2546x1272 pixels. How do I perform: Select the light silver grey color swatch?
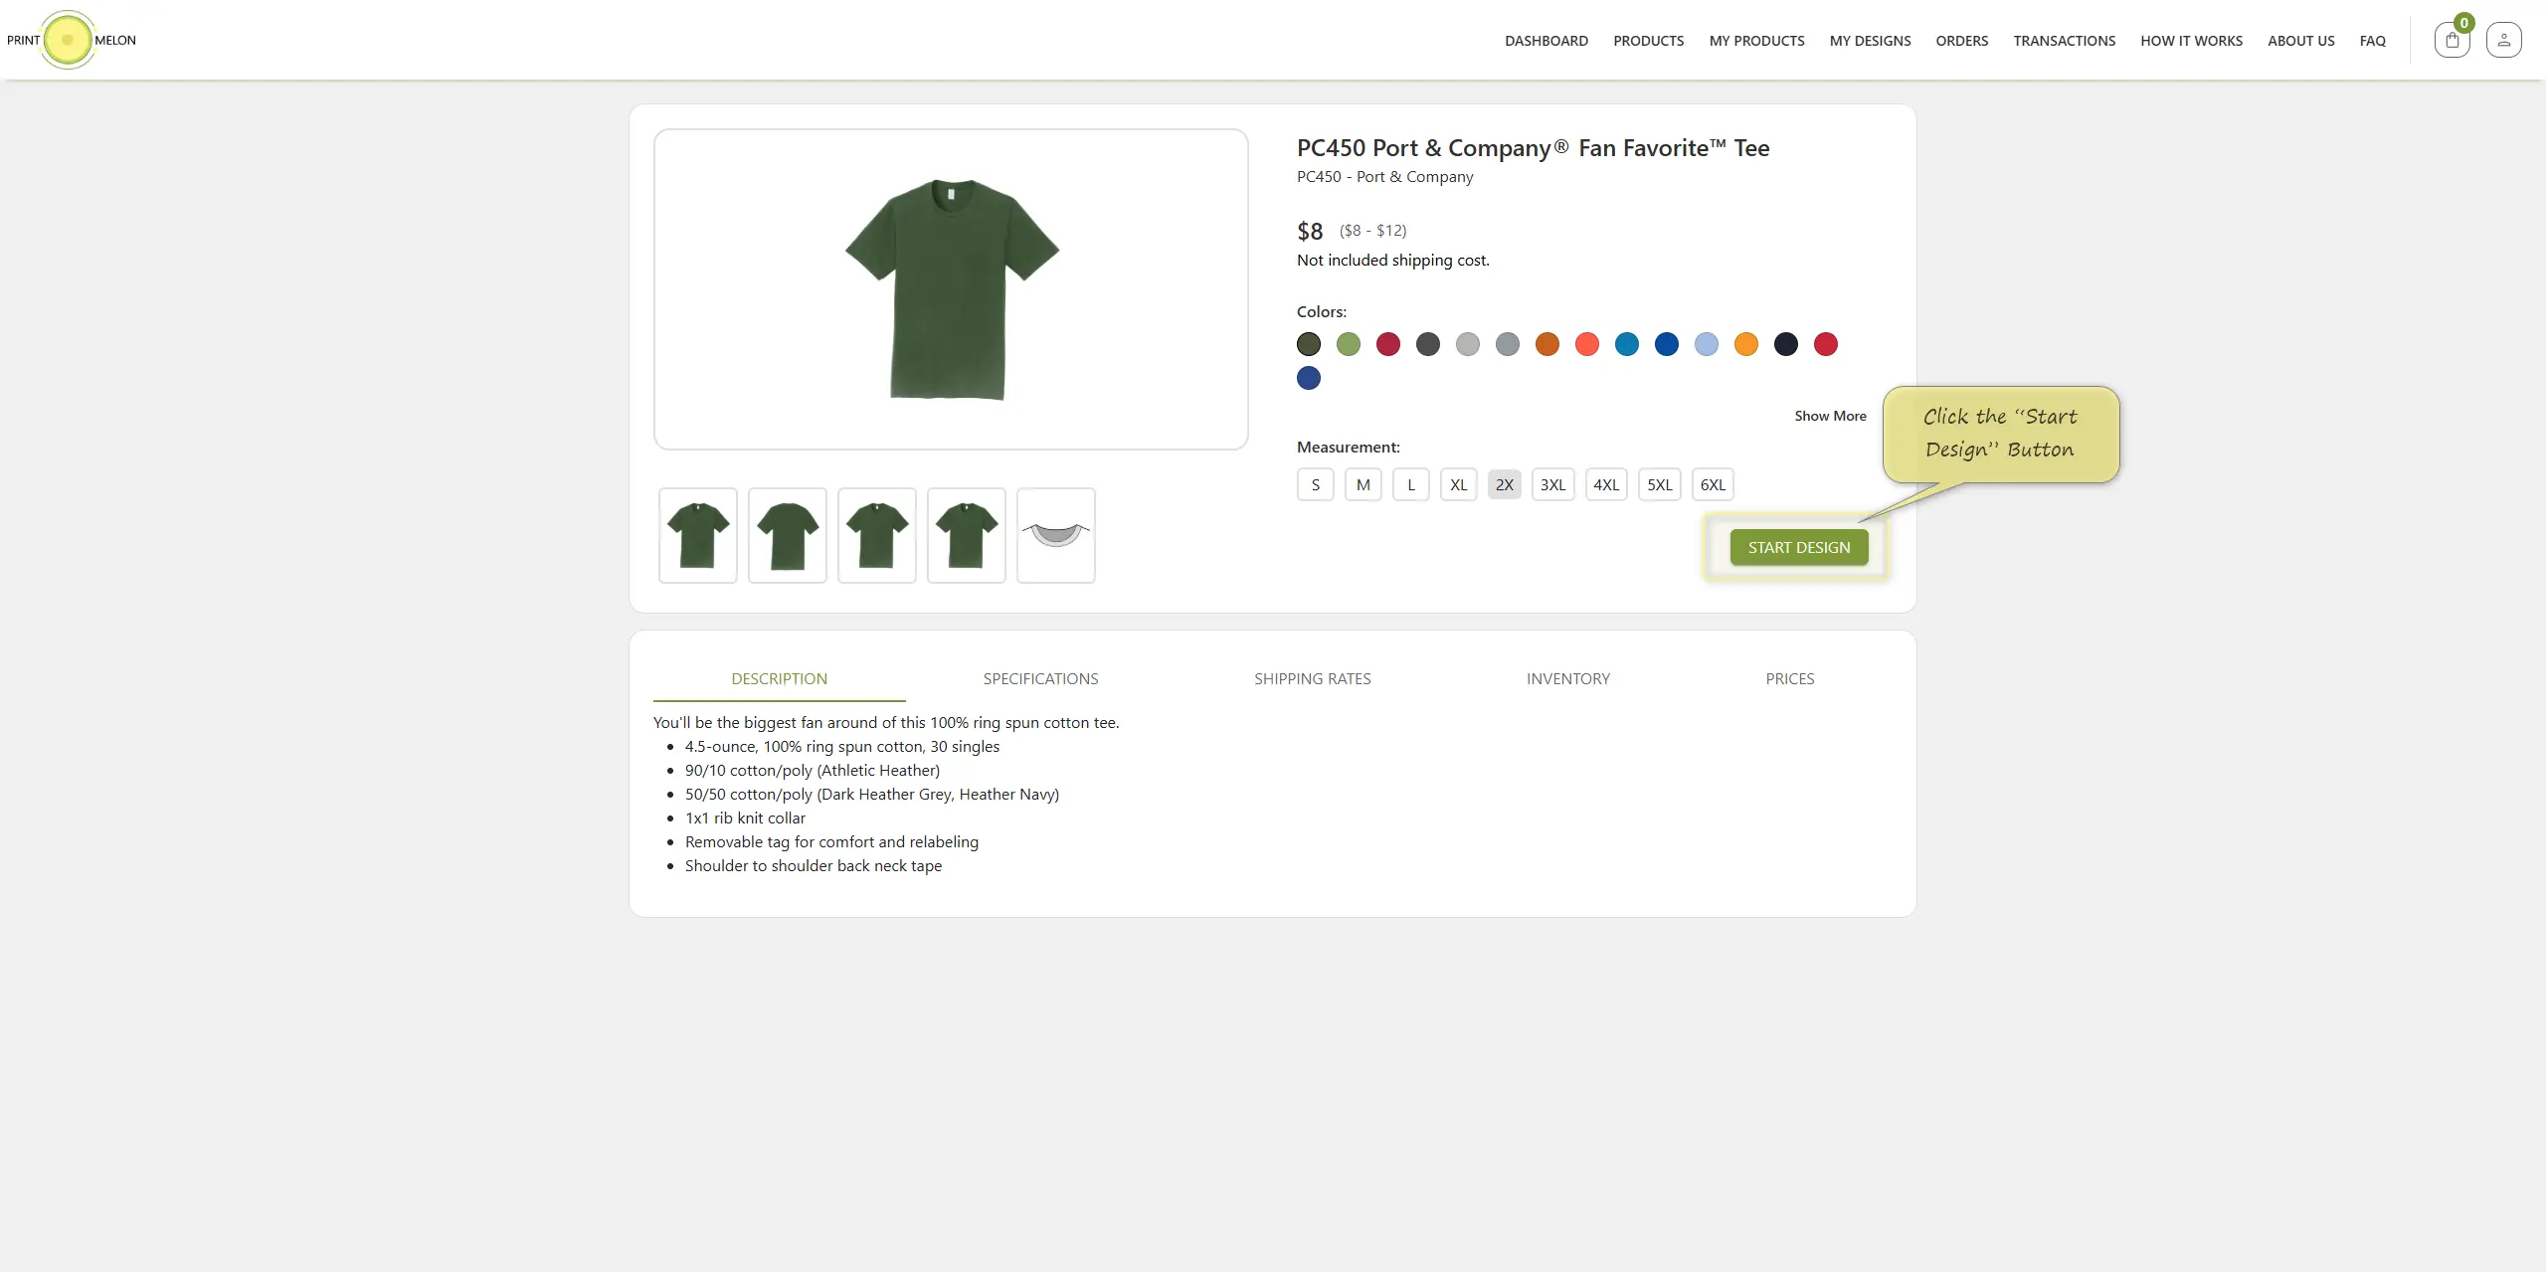point(1467,344)
